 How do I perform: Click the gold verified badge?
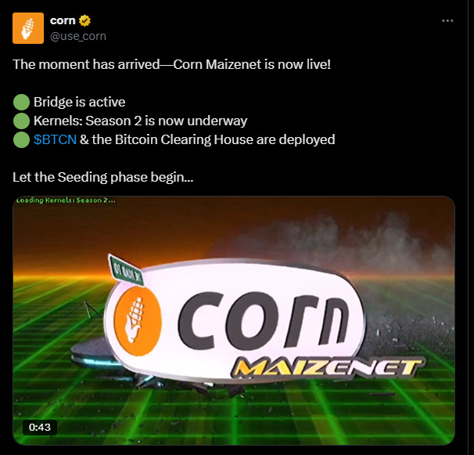[x=85, y=20]
